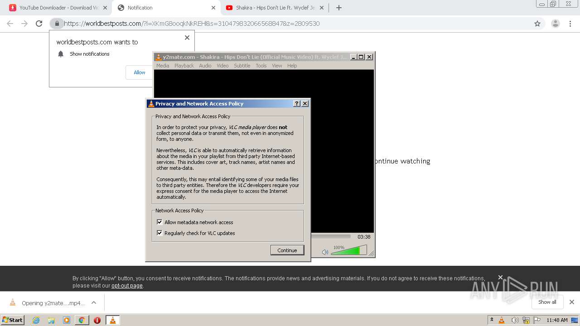Click the forward navigation arrow
Viewport: 580px width, 326px height.
[24, 24]
